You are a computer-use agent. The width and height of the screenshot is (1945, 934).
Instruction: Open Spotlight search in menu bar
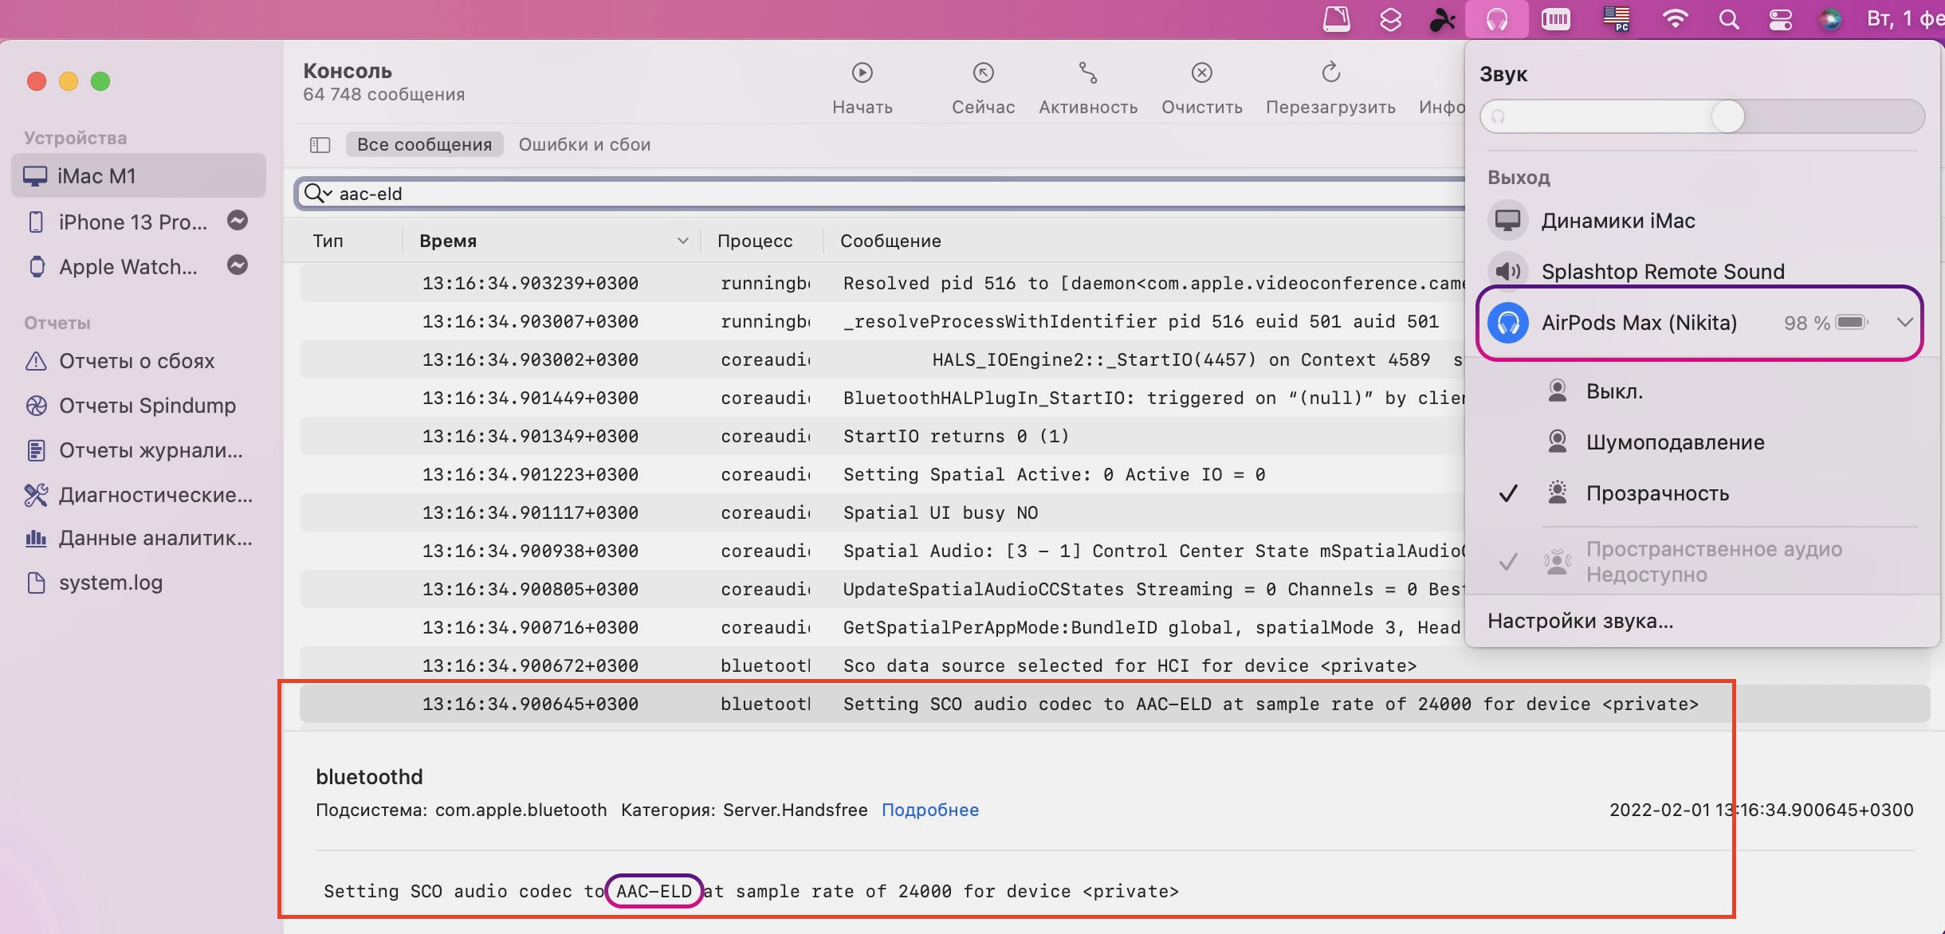[1728, 19]
